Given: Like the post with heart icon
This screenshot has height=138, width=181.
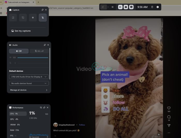Looking at the screenshot, I should pos(169,108).
